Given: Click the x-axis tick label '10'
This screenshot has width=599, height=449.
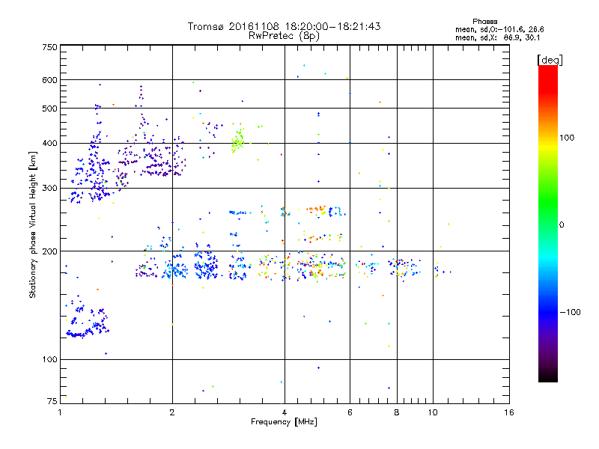Looking at the screenshot, I should pos(433,412).
